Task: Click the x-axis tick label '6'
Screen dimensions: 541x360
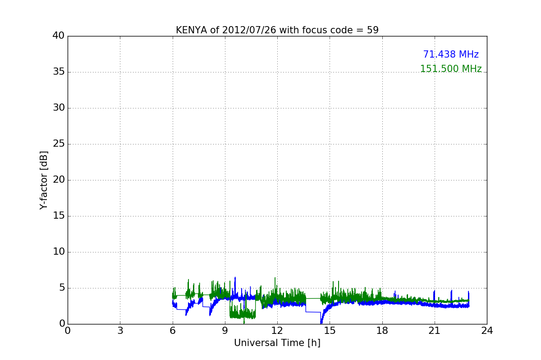Action: [173, 330]
